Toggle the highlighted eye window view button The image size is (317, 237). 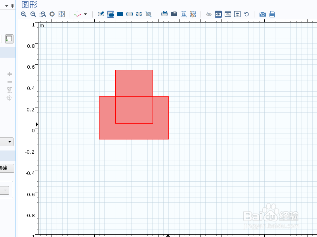[x=218, y=14]
